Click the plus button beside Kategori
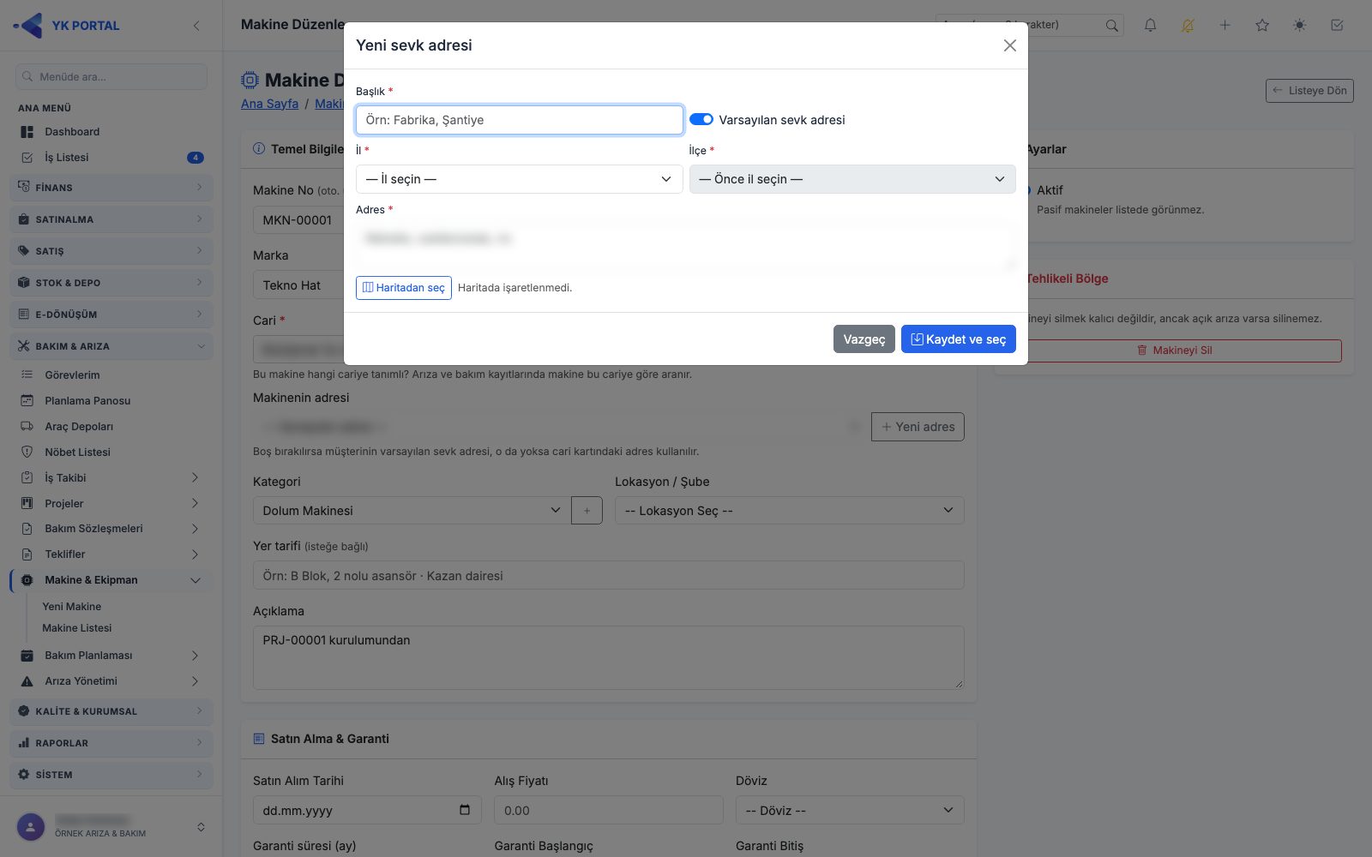 pyautogui.click(x=587, y=511)
